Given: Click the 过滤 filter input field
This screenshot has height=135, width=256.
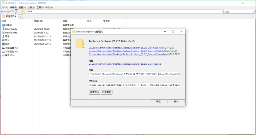Looking at the screenshot, I should 238,12.
